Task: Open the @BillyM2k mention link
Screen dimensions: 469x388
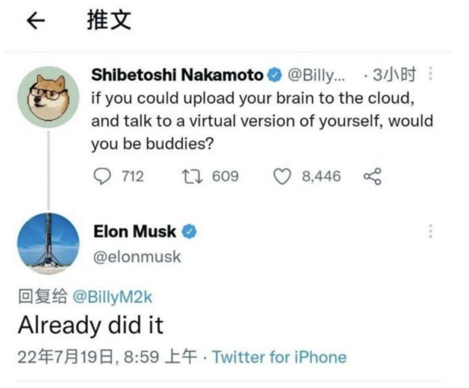Action: pos(113,297)
